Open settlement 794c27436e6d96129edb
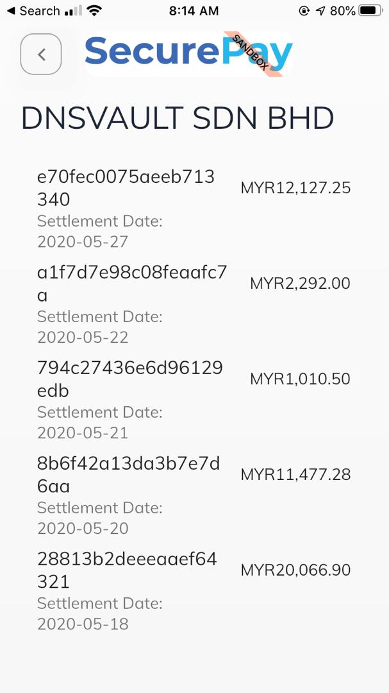The width and height of the screenshot is (389, 693). click(x=130, y=379)
